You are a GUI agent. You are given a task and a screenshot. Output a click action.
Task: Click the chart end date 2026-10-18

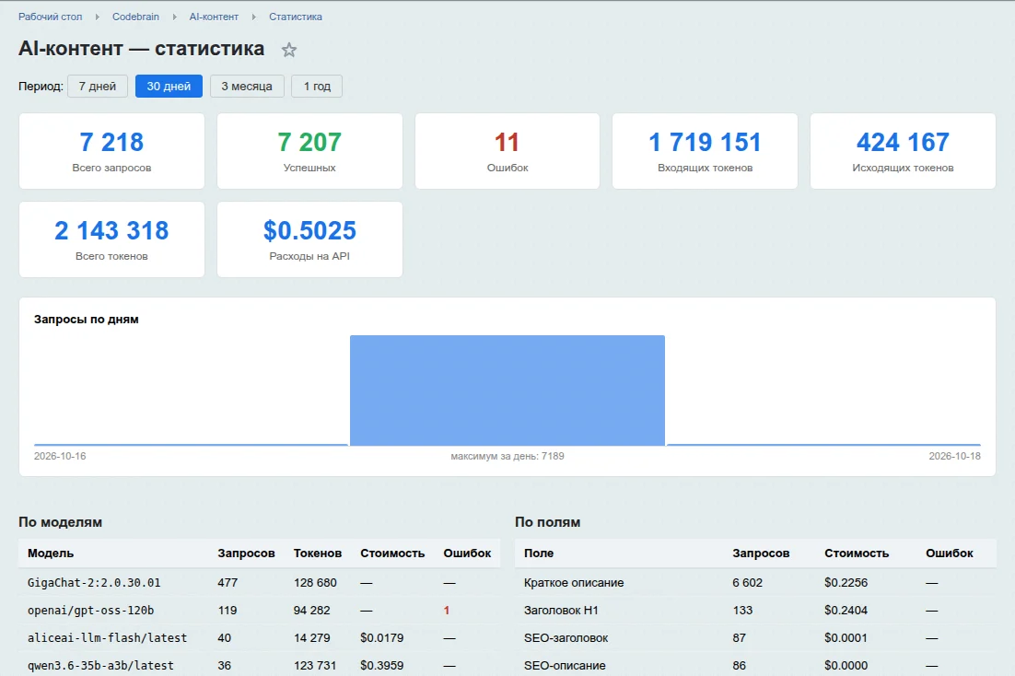955,456
